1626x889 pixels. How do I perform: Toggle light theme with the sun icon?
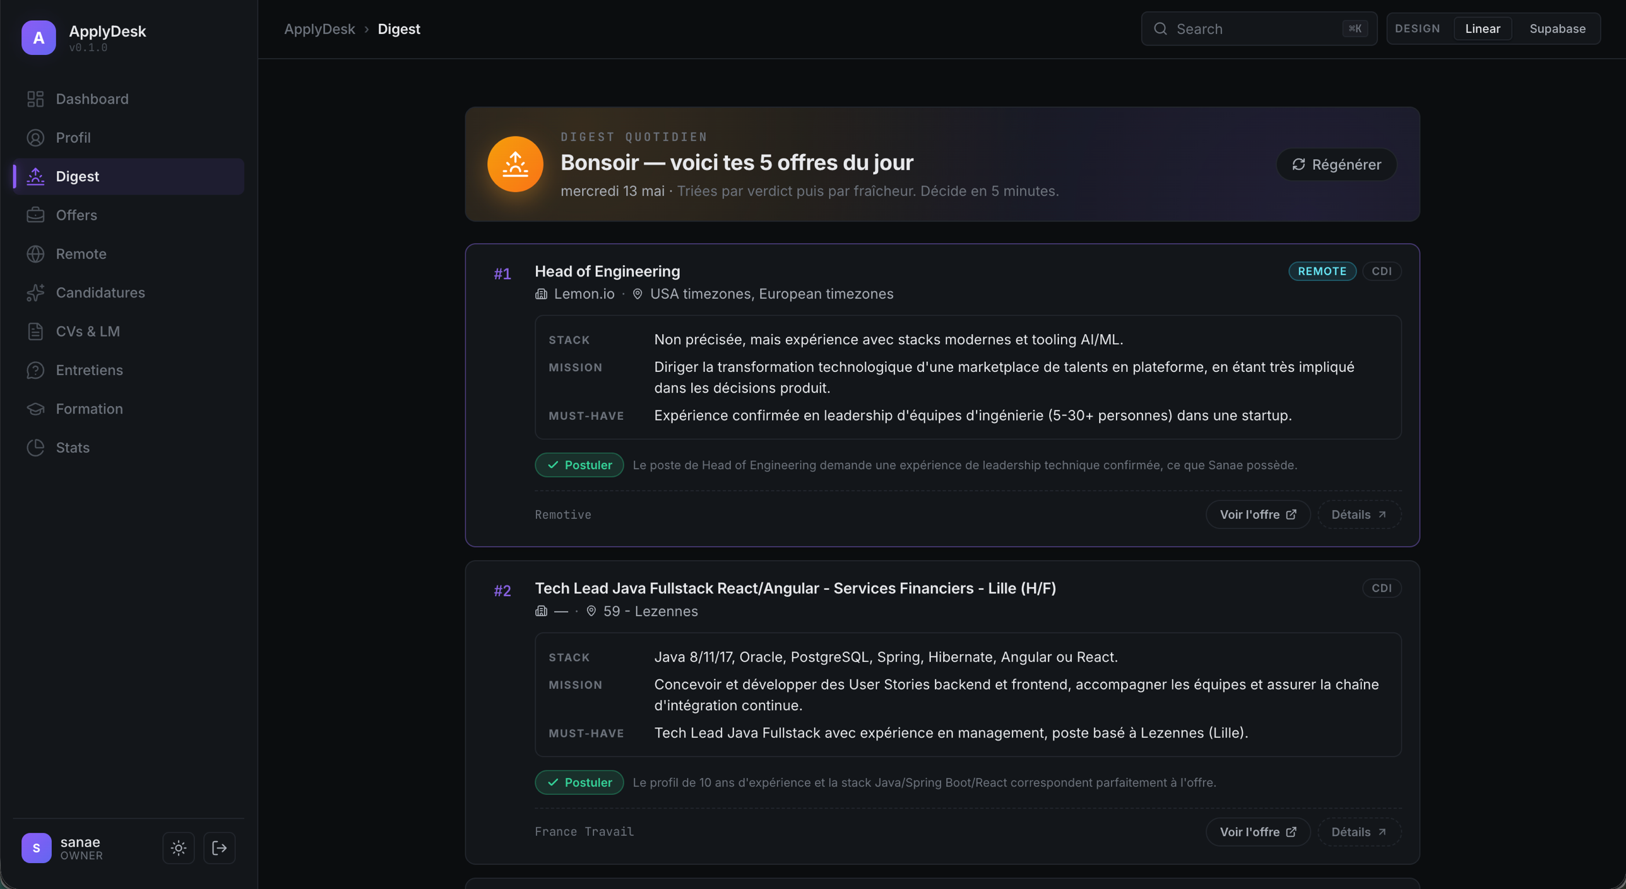pos(179,848)
